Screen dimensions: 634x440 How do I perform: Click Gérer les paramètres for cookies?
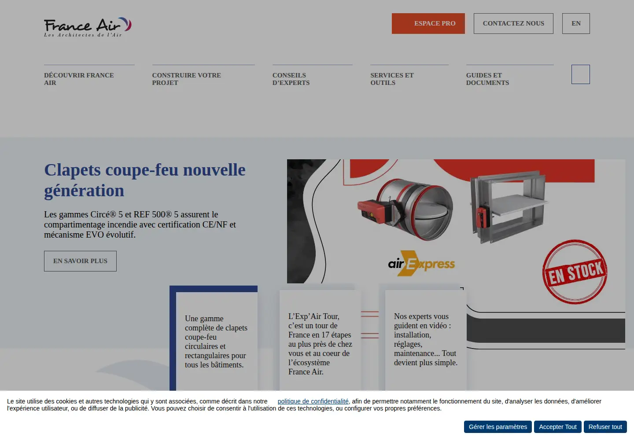pos(498,427)
